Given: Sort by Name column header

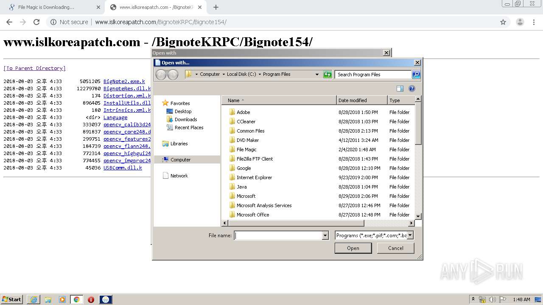Looking at the screenshot, I should pos(279,100).
